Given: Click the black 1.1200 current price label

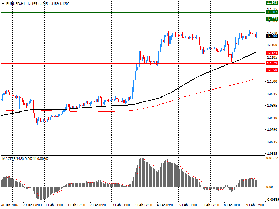Looking at the screenshot, I should click(272, 36).
